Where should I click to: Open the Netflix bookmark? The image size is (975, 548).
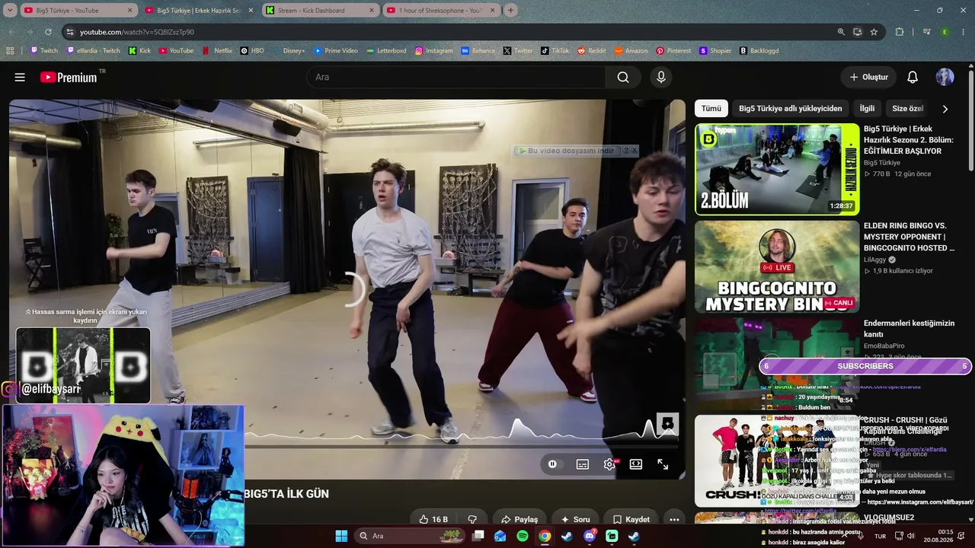[217, 51]
